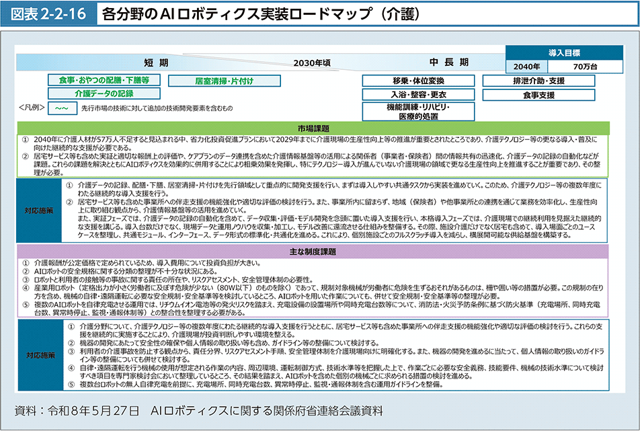The image size is (640, 431).
Task: Click market issue ② starting 居宅サービス等も含めた実証
Action: pyautogui.click(x=311, y=164)
